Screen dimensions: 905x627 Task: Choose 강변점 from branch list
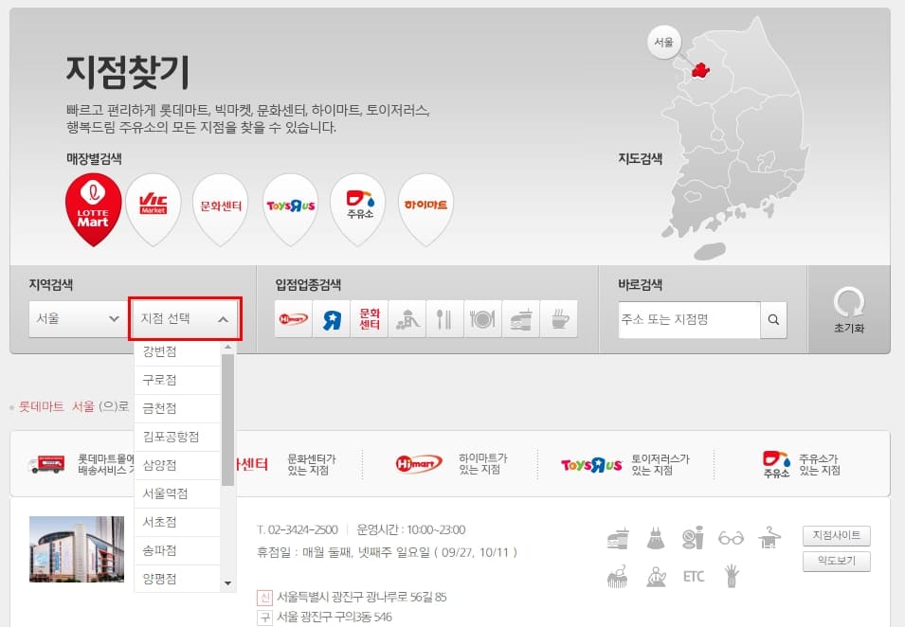click(x=177, y=351)
